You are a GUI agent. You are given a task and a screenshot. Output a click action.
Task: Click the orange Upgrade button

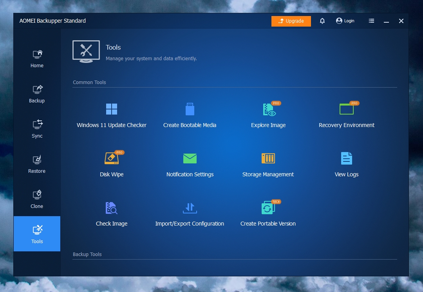(291, 21)
